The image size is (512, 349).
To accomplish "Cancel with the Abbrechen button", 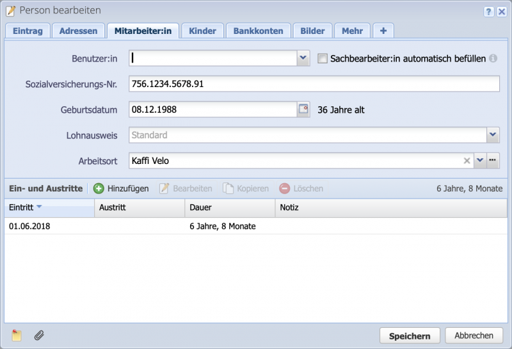I will click(x=474, y=336).
